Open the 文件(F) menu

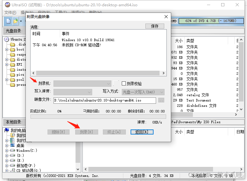coord(10,12)
